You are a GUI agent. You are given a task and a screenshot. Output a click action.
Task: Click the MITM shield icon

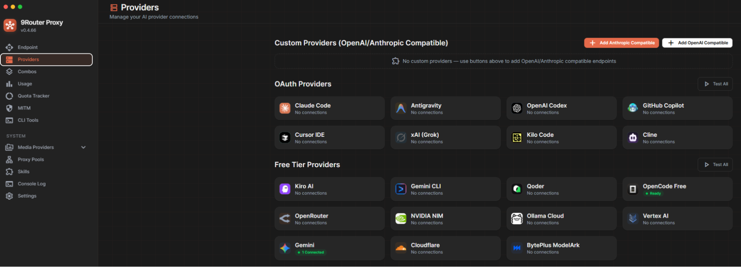(x=9, y=108)
